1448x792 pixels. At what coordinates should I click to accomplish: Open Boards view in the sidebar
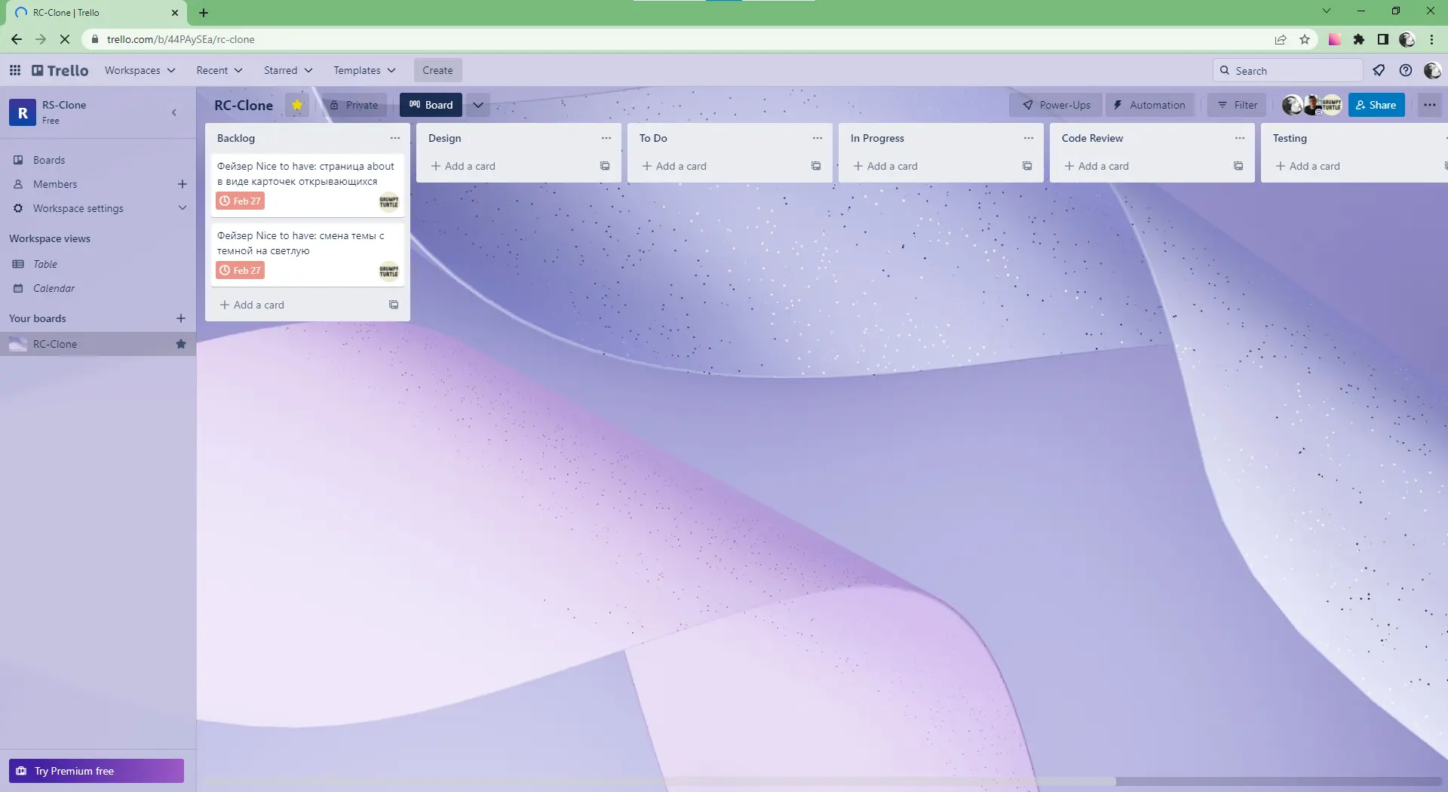click(x=48, y=159)
